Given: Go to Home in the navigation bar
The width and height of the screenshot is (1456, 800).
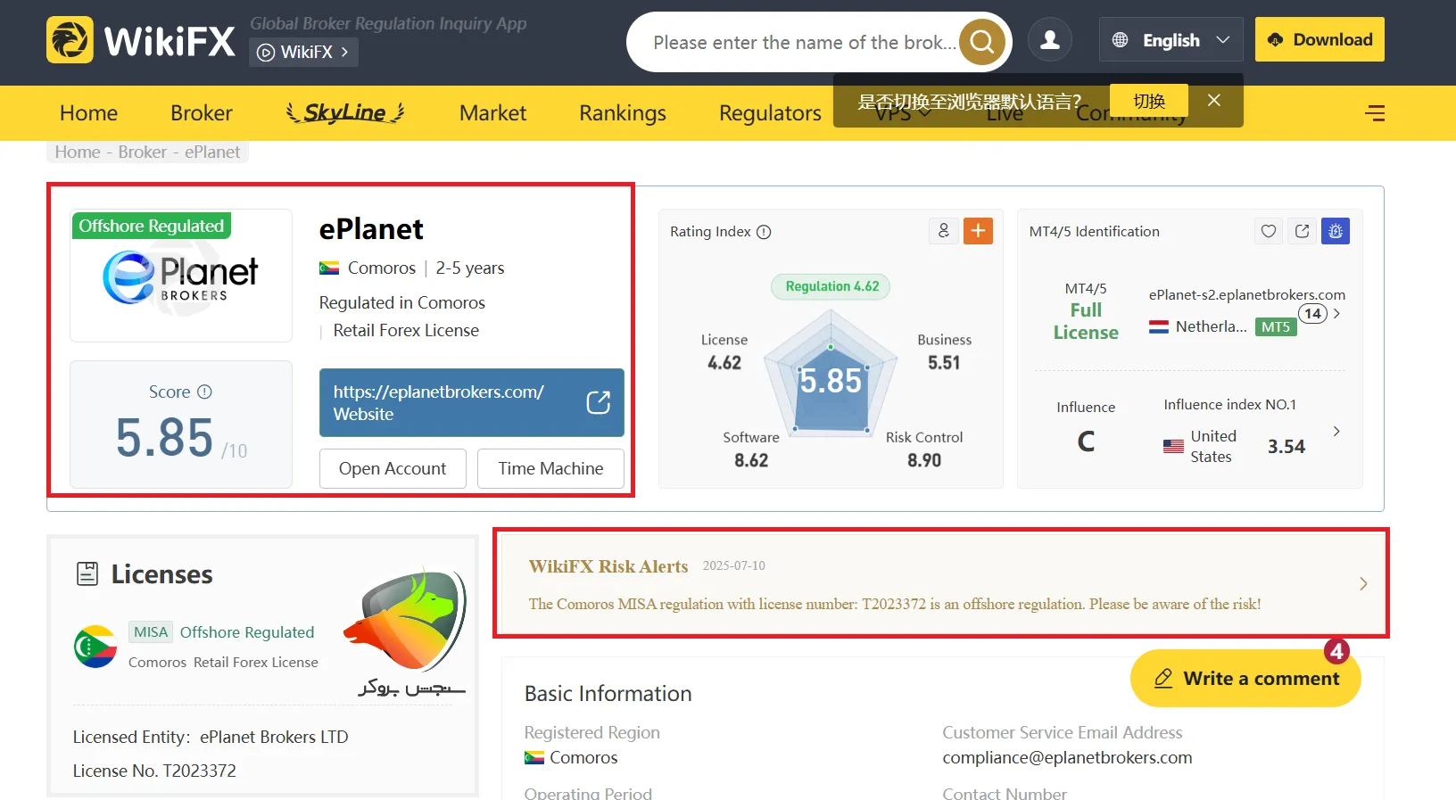Looking at the screenshot, I should point(88,113).
